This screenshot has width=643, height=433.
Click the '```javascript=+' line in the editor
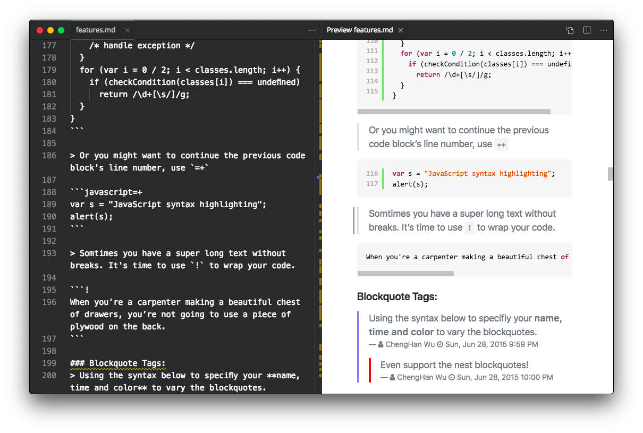[106, 192]
